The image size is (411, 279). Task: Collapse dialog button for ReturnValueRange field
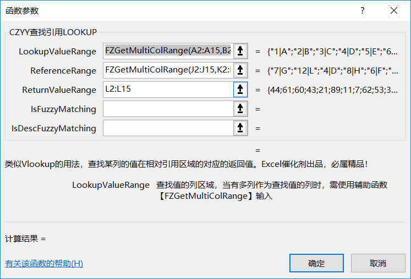(x=240, y=90)
